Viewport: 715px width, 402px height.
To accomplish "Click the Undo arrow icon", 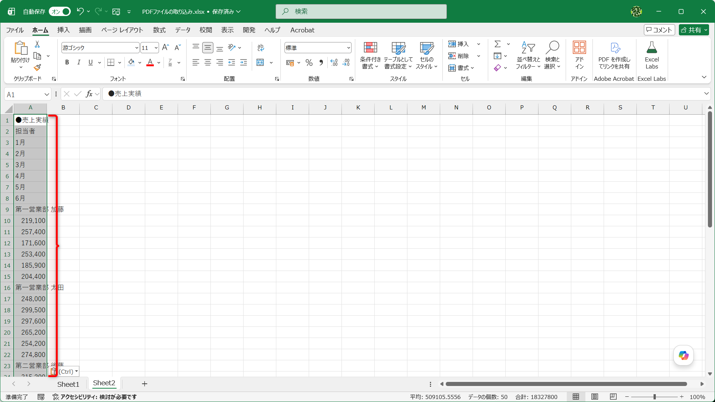I will coord(80,12).
